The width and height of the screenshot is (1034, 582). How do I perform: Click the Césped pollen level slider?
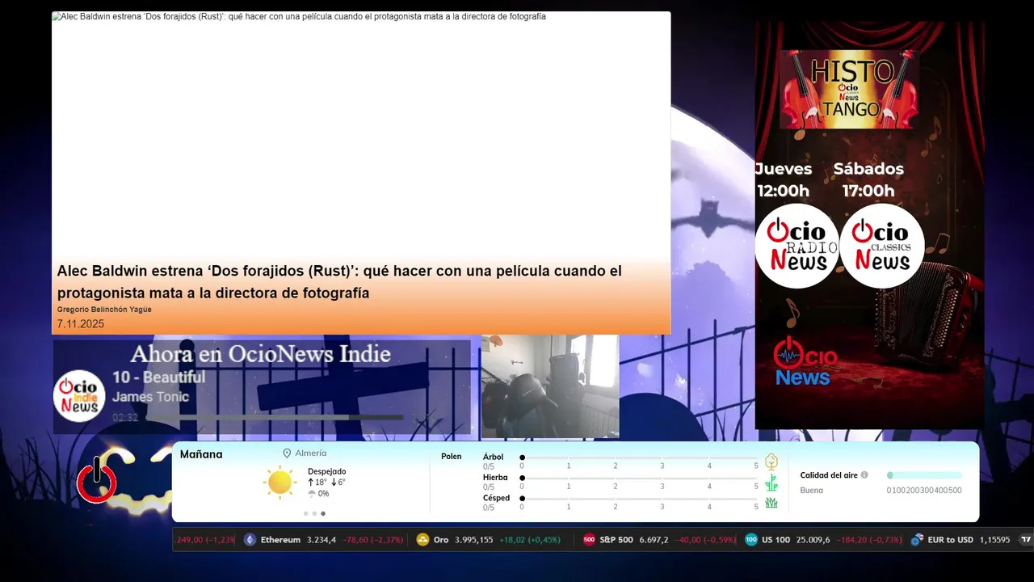pos(640,498)
